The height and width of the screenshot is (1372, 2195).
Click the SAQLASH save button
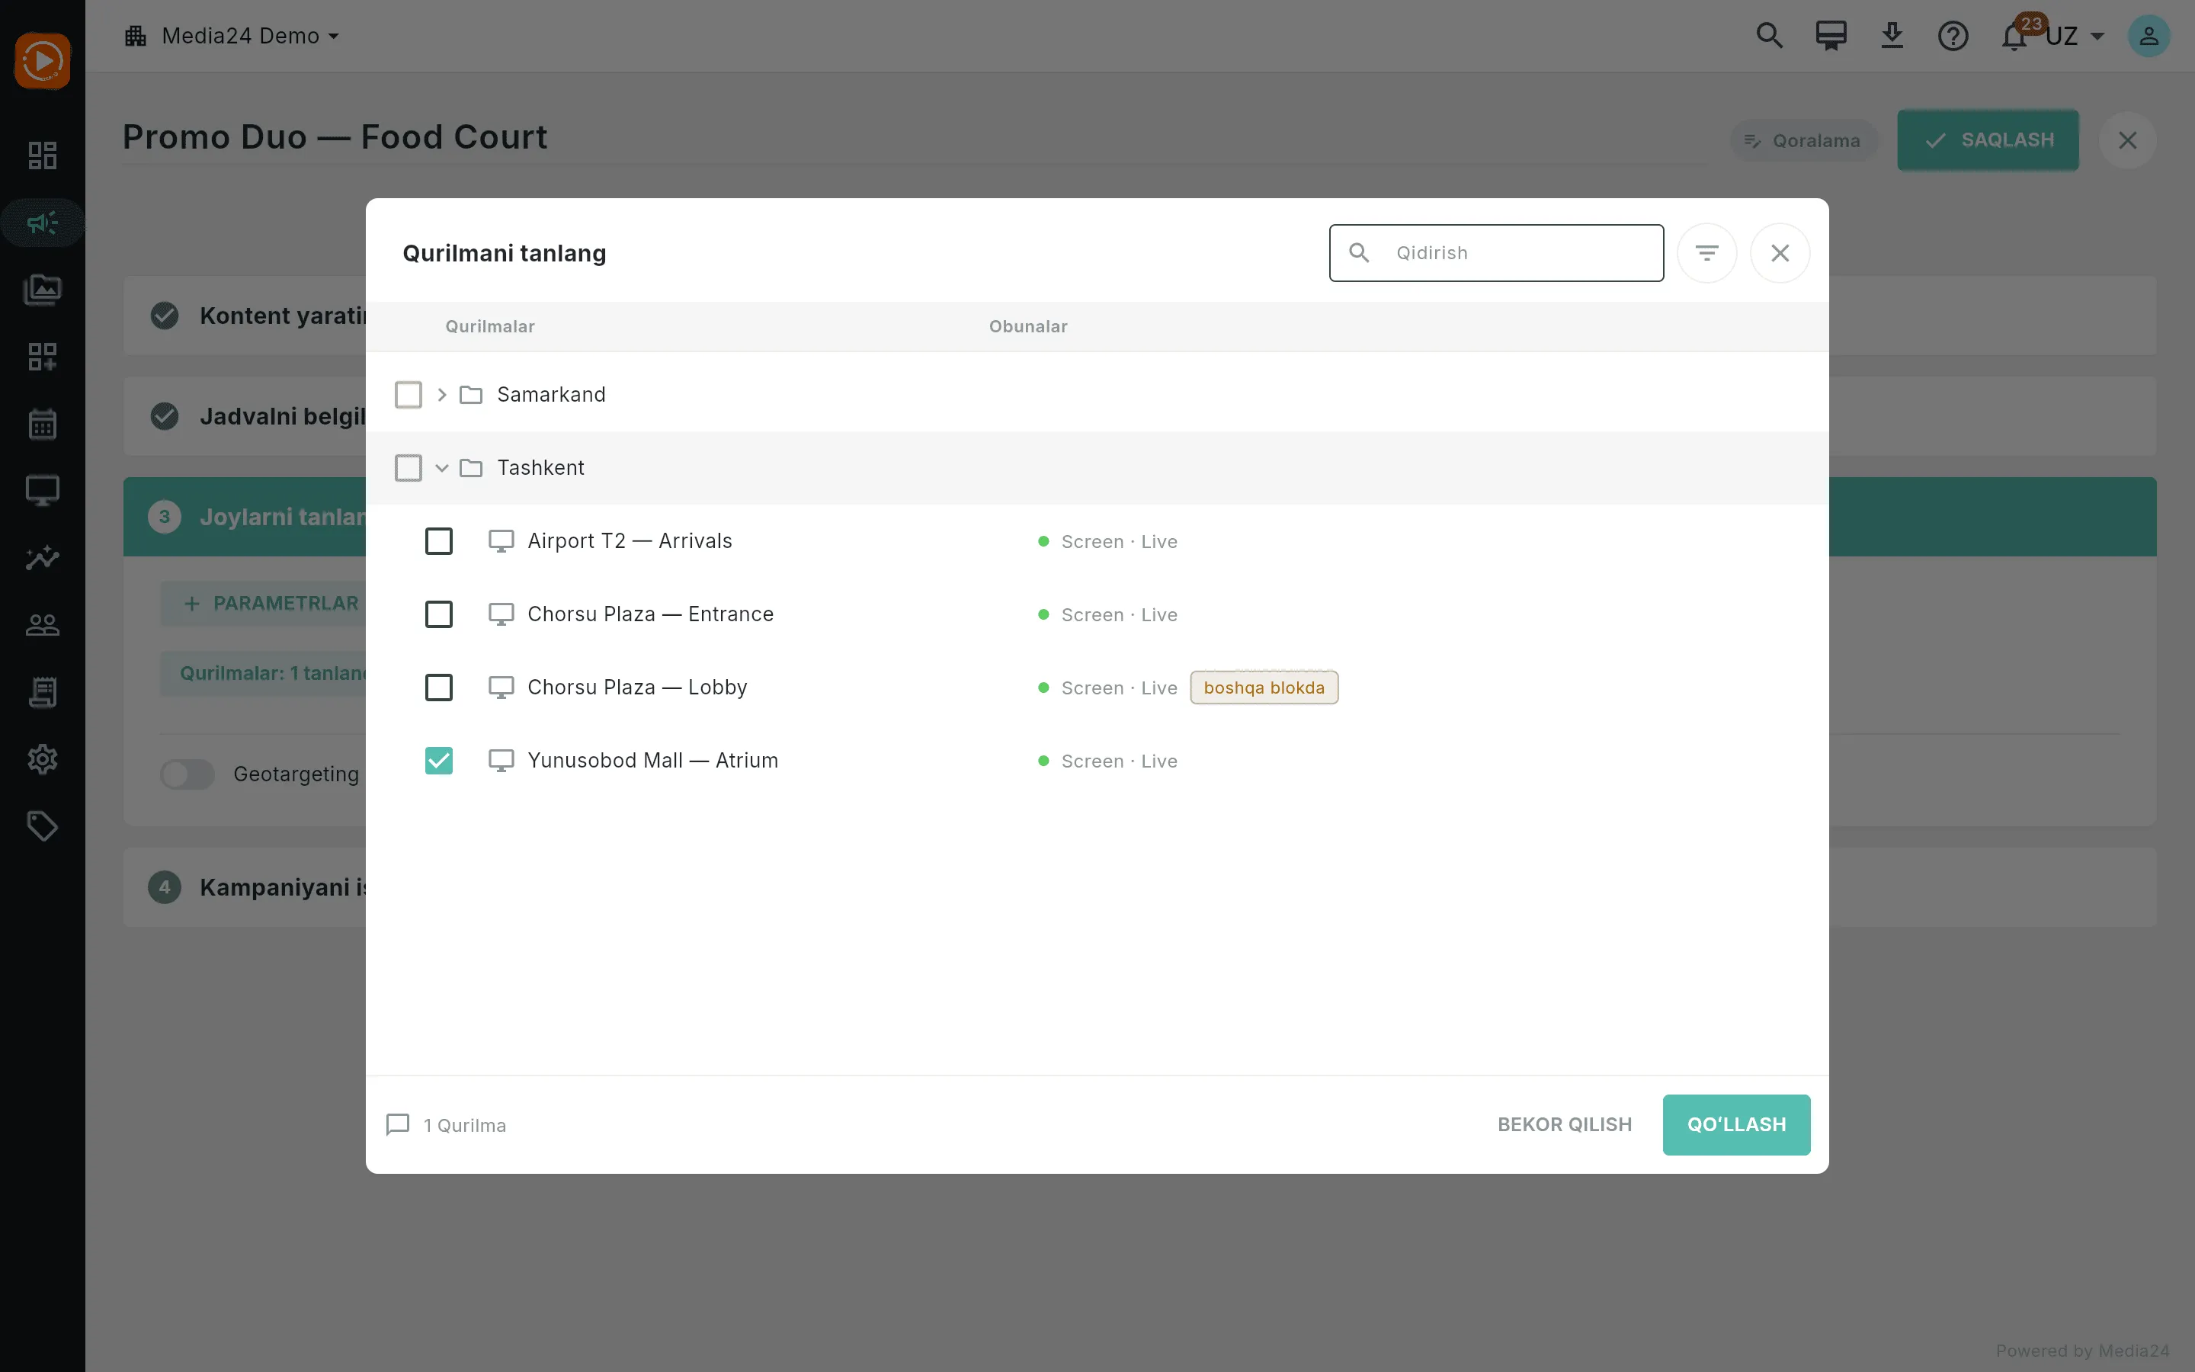[1988, 141]
